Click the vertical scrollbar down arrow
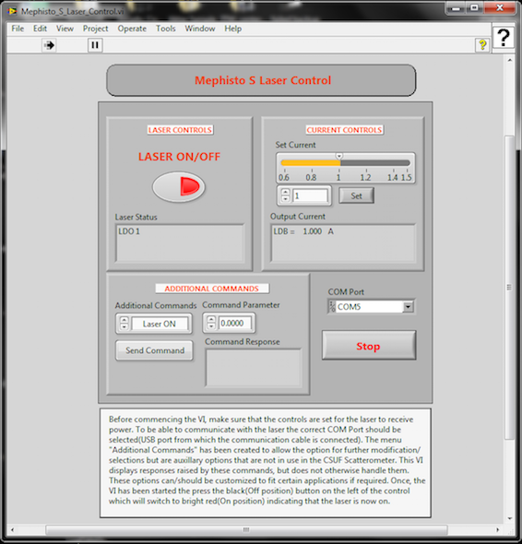The width and height of the screenshot is (522, 544). [x=509, y=518]
